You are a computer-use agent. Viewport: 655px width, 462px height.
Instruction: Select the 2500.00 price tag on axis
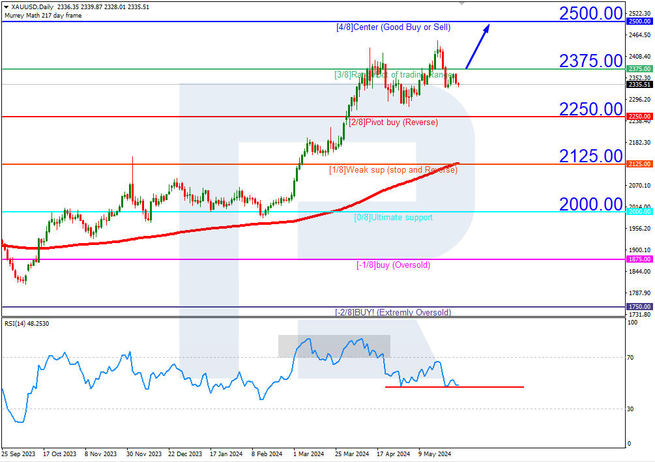(639, 22)
